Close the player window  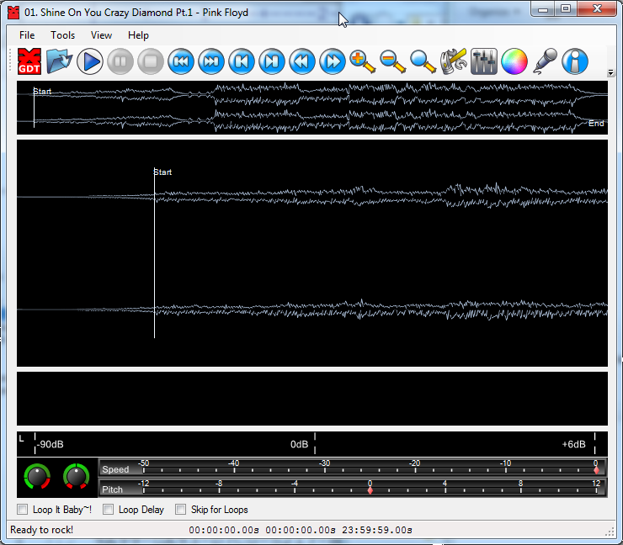pos(597,8)
